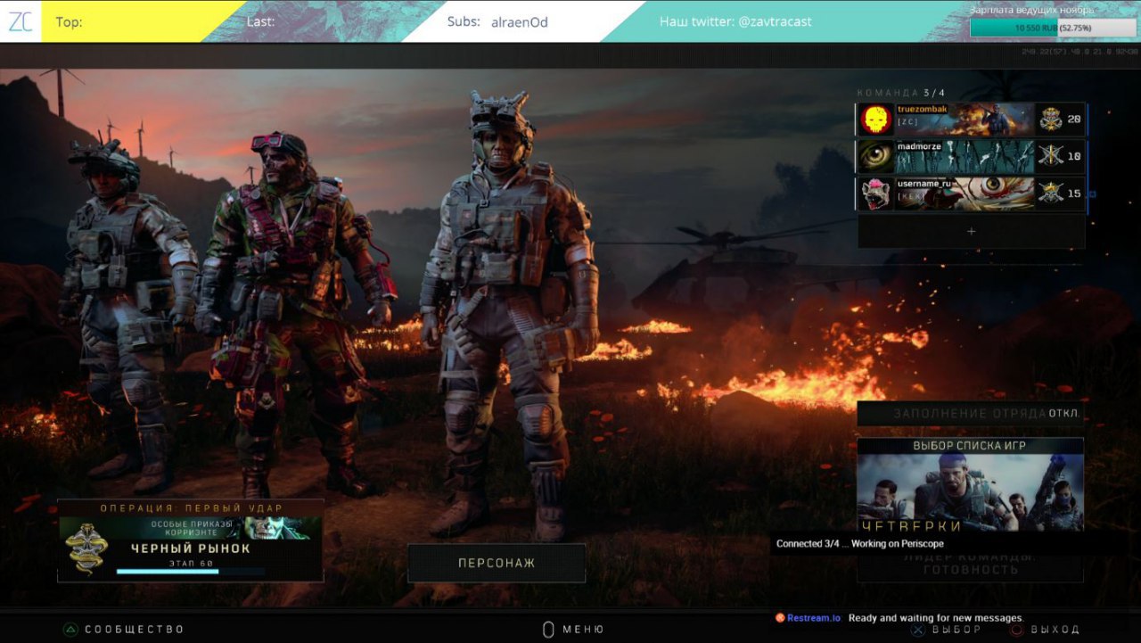Open username_ru's bear avatar
This screenshot has height=643, width=1141.
(x=876, y=194)
